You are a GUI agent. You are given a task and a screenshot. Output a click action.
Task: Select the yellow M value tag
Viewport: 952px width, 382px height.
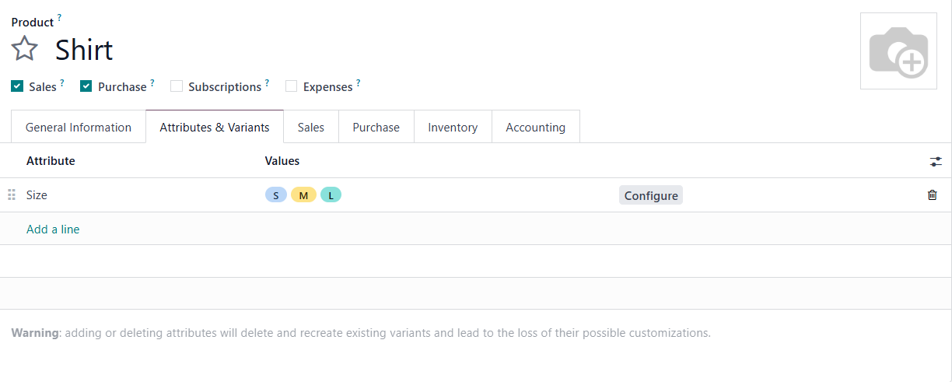303,195
